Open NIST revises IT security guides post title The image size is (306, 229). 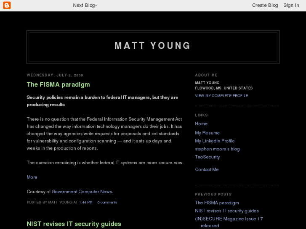[74, 224]
